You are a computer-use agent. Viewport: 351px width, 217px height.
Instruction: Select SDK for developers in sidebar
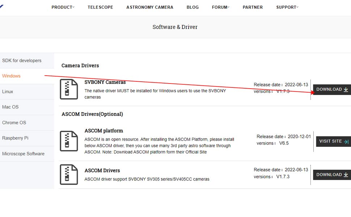coord(22,60)
